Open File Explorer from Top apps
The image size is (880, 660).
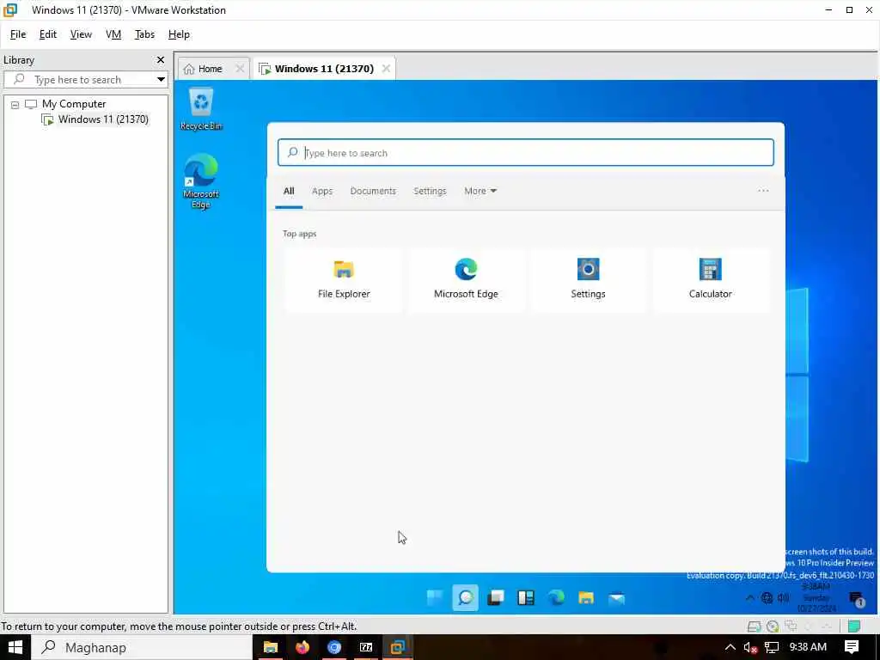(344, 279)
